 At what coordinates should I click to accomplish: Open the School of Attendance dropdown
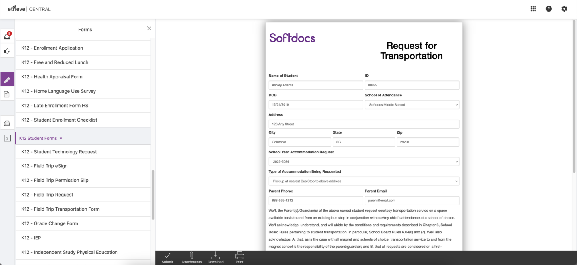(412, 104)
